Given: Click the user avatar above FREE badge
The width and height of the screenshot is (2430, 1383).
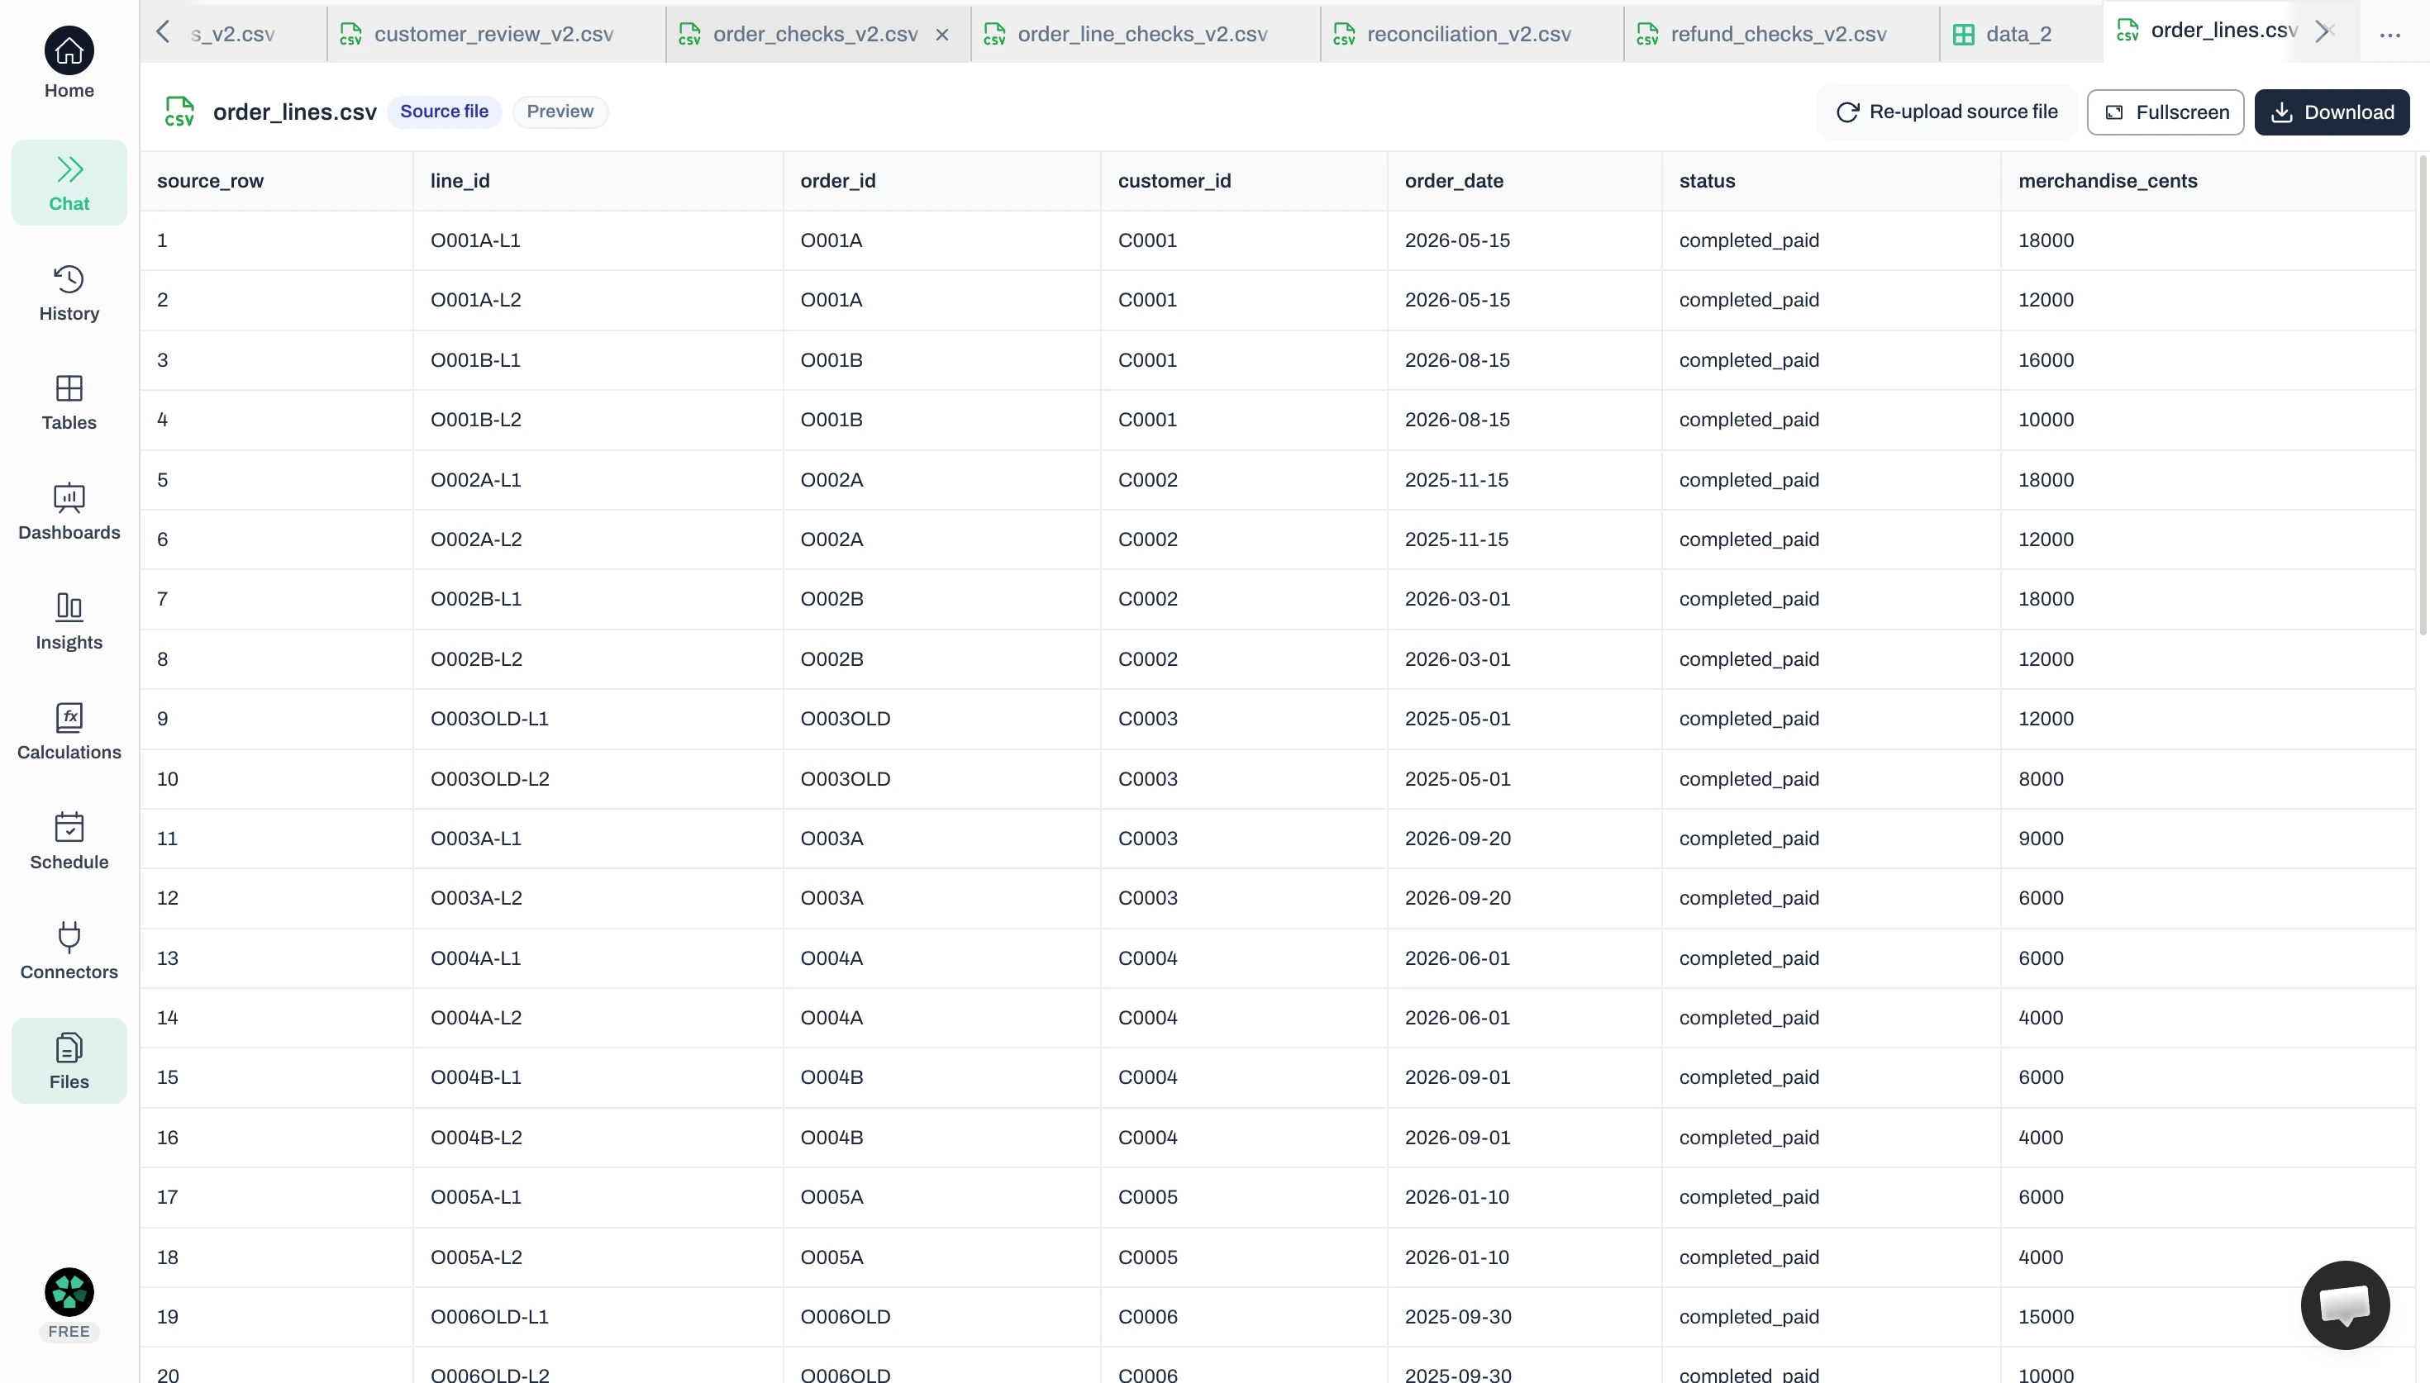Looking at the screenshot, I should (69, 1292).
